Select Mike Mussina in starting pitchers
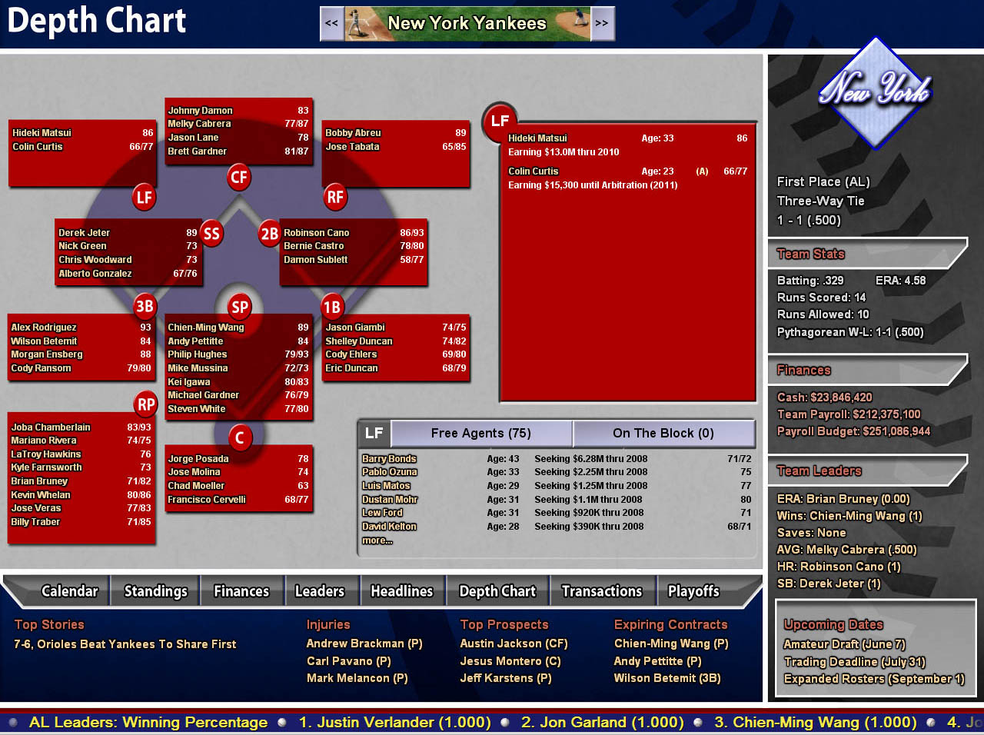 click(198, 368)
